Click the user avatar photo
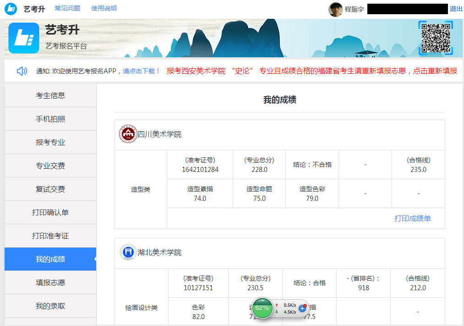464x326 pixels. pyautogui.click(x=336, y=10)
